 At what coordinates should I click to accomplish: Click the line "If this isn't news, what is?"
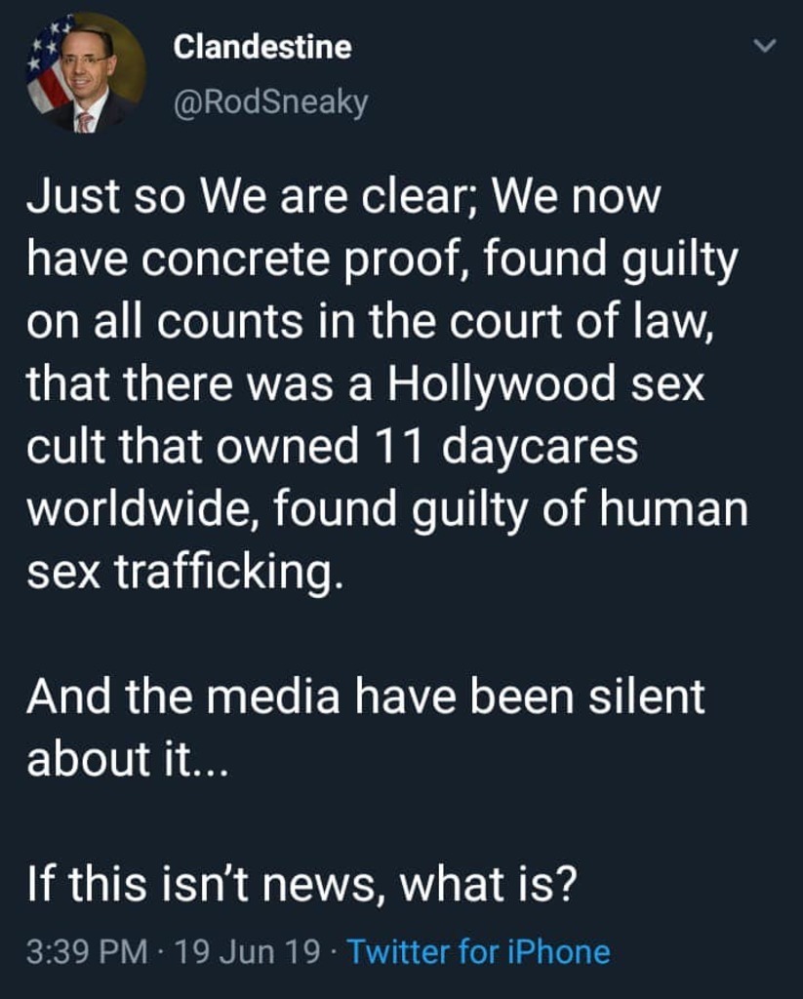(302, 886)
